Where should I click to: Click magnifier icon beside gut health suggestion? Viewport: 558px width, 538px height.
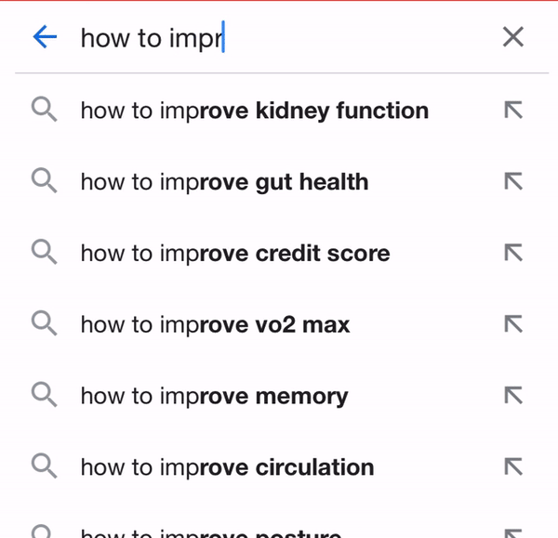[x=44, y=180]
